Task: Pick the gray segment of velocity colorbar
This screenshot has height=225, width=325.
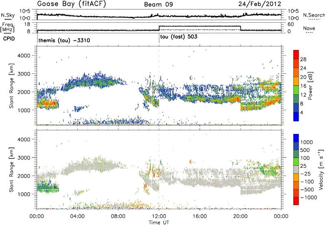Action: (296, 169)
